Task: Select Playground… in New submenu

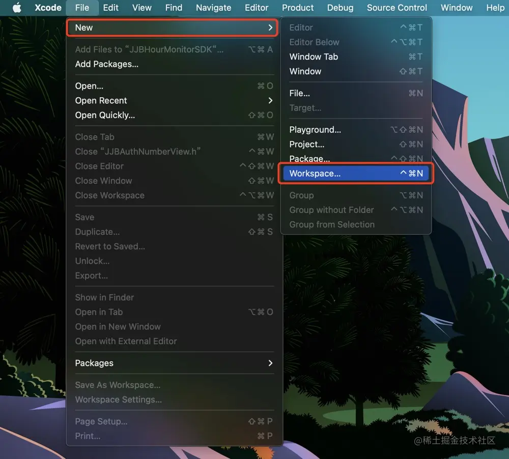Action: click(x=356, y=130)
